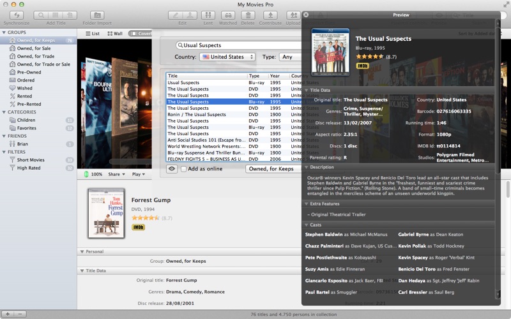Screen dimensions: 511x319
Task: Collapse the Casts section in Preview
Action: coord(307,225)
